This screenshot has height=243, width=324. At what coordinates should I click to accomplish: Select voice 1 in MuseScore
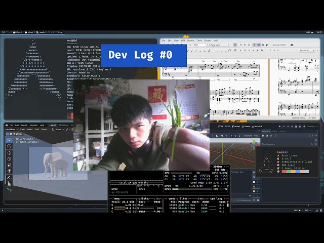(x=267, y=50)
